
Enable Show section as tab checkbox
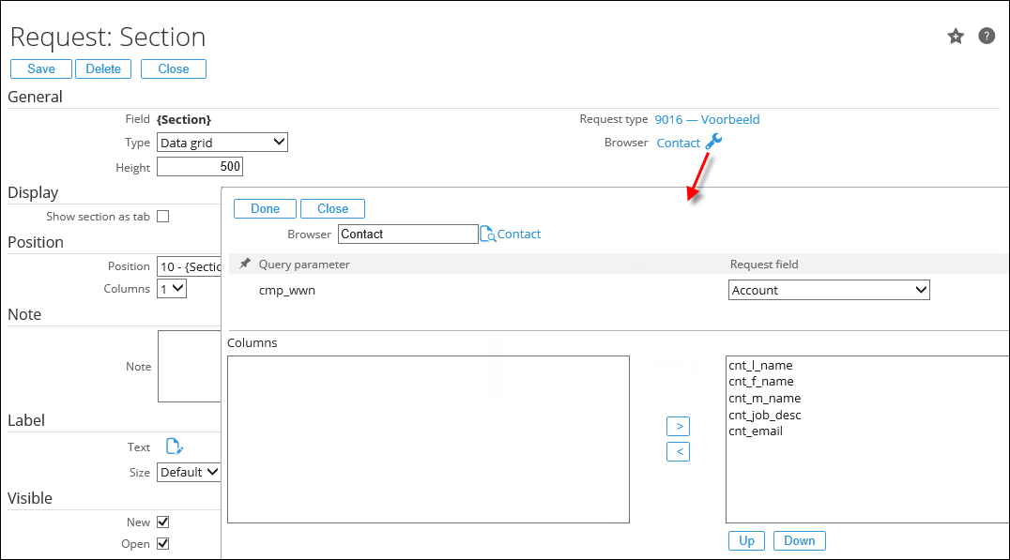[x=162, y=217]
